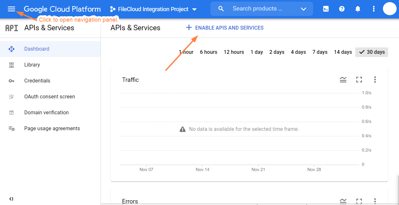Expand the search products dropdown

[x=303, y=9]
